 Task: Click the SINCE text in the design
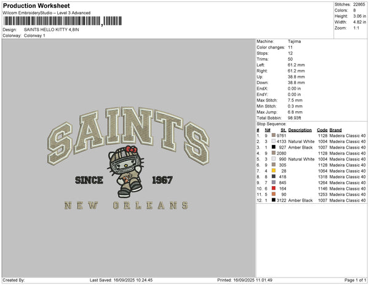coord(89,180)
